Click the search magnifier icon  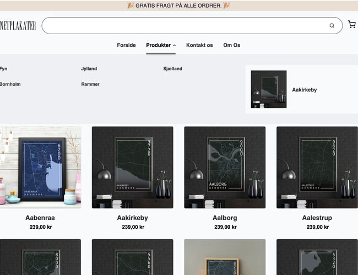332,25
